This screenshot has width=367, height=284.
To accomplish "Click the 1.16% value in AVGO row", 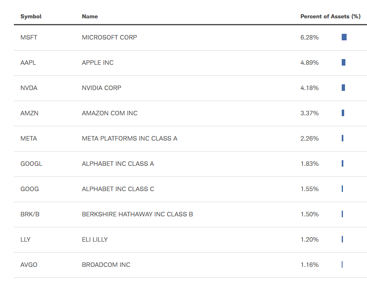I will pyautogui.click(x=310, y=265).
